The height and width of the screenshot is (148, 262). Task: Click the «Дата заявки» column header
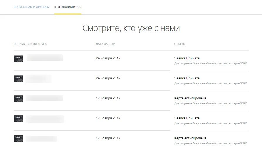(x=106, y=44)
